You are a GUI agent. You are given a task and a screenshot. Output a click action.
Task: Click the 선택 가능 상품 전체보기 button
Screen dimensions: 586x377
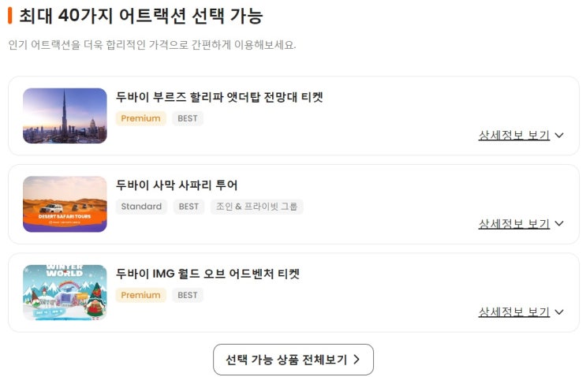click(x=293, y=360)
